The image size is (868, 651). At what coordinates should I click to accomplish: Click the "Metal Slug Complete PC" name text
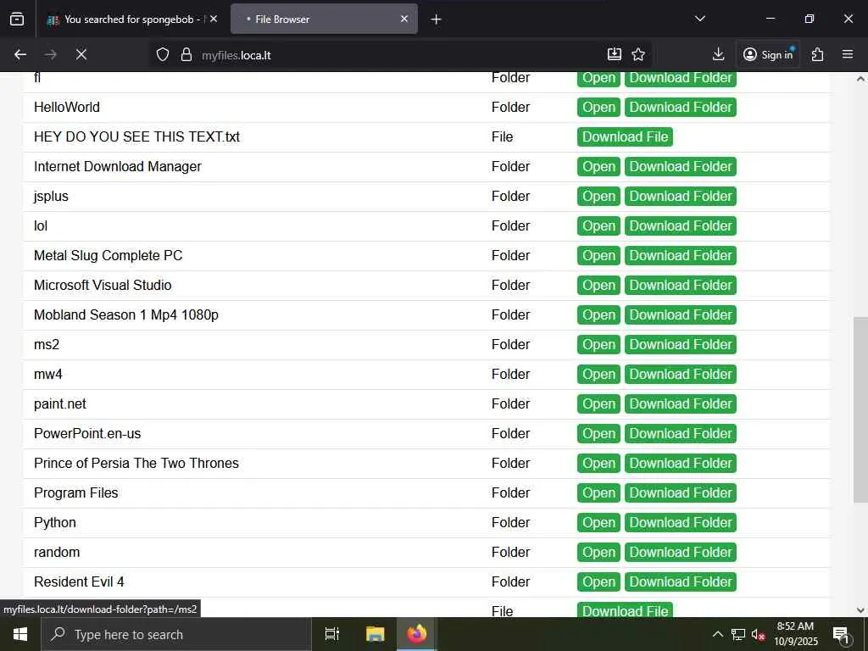[x=108, y=256]
